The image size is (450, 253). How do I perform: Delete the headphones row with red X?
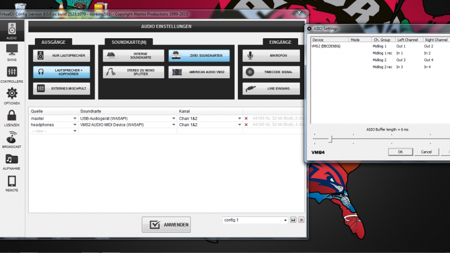(x=246, y=125)
